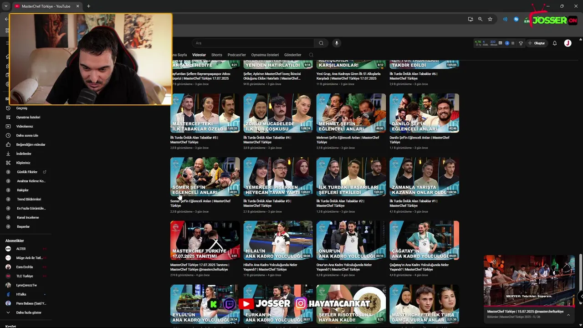Click the blue sound-waves extension icon
583x328 pixels.
pyautogui.click(x=505, y=19)
